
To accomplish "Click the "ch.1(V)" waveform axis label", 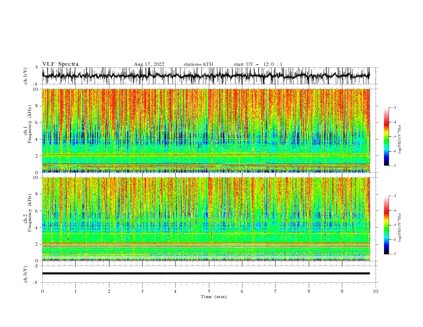I will (26, 76).
